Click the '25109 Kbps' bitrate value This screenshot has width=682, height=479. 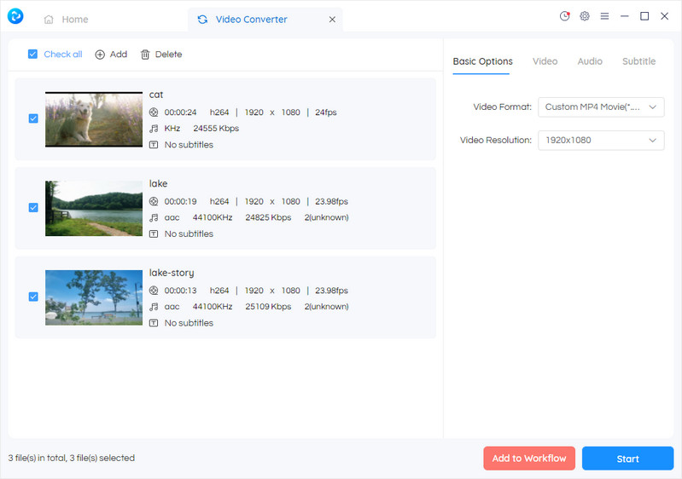click(268, 307)
